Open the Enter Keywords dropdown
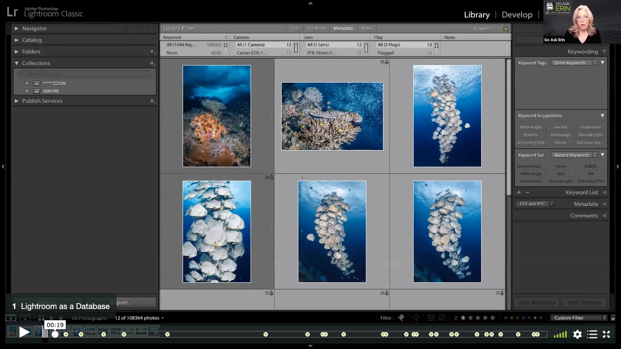 coord(574,63)
